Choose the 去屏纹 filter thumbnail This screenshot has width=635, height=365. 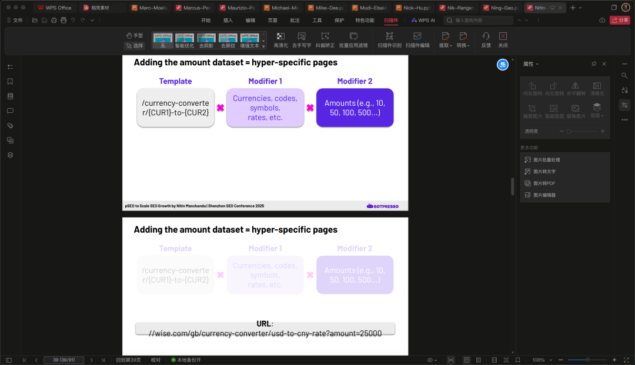coord(228,41)
